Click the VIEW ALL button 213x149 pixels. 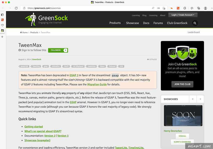pos(182,136)
